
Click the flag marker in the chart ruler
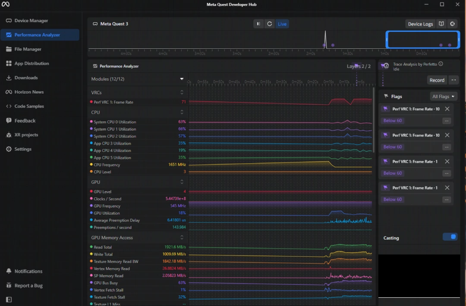point(356,66)
